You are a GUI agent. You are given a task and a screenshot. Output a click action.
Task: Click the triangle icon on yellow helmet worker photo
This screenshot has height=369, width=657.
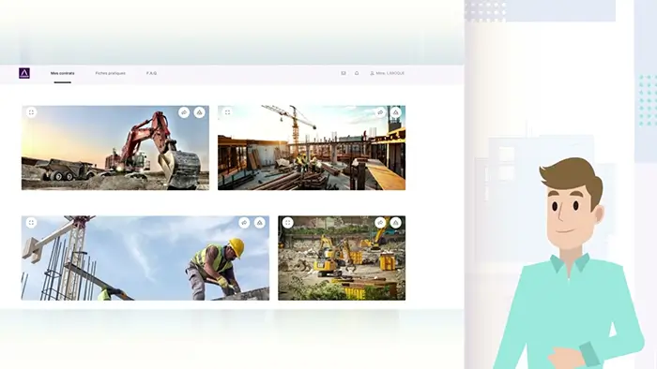click(260, 223)
